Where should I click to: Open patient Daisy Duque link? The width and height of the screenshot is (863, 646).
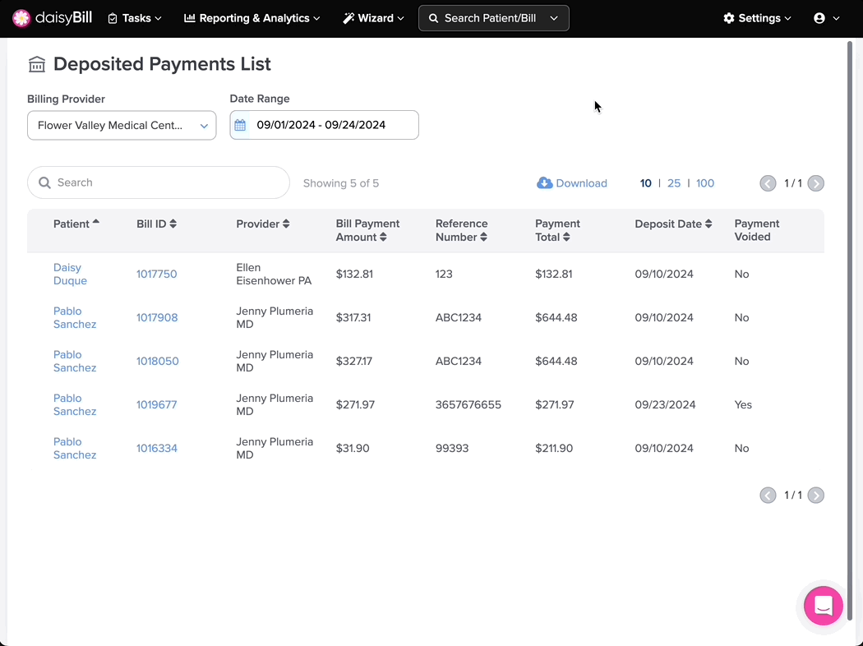[x=70, y=274]
